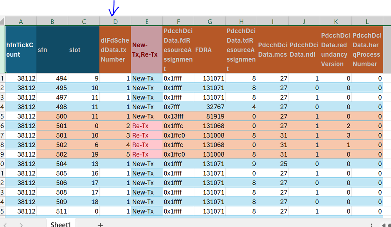391x227 pixels.
Task: Select column C header
Action: [84, 21]
